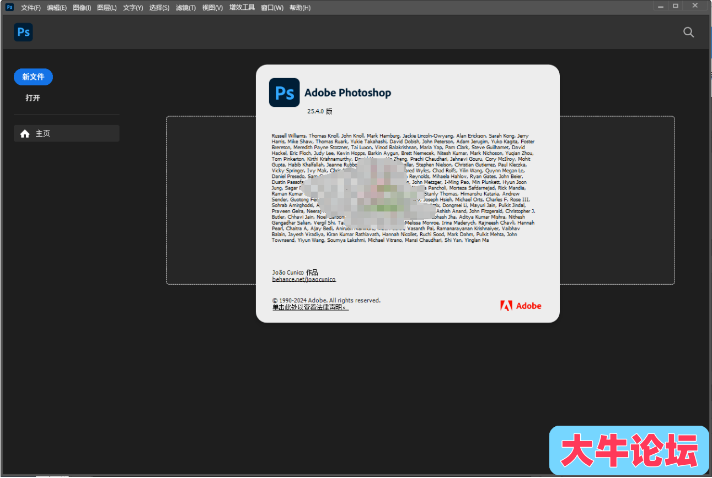Image resolution: width=712 pixels, height=478 pixels.
Task: Select the 主页 sidebar item
Action: tap(66, 133)
